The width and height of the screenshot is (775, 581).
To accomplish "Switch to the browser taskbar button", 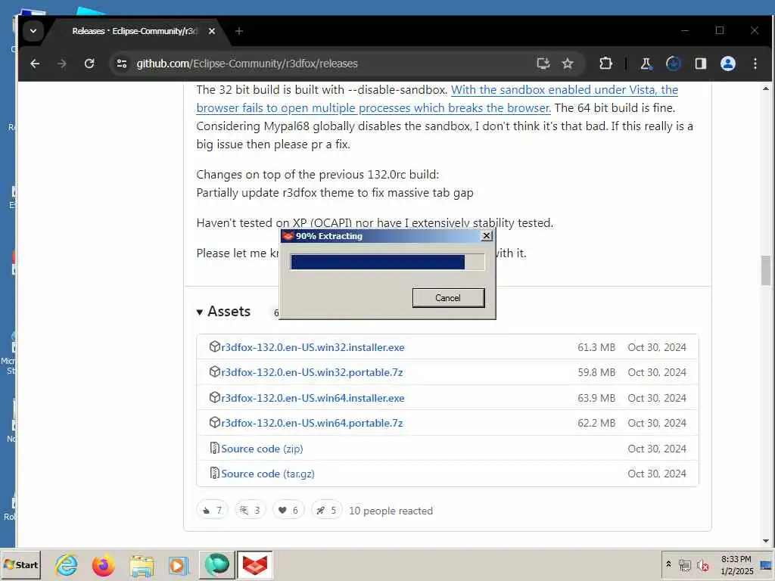I will 217,565.
